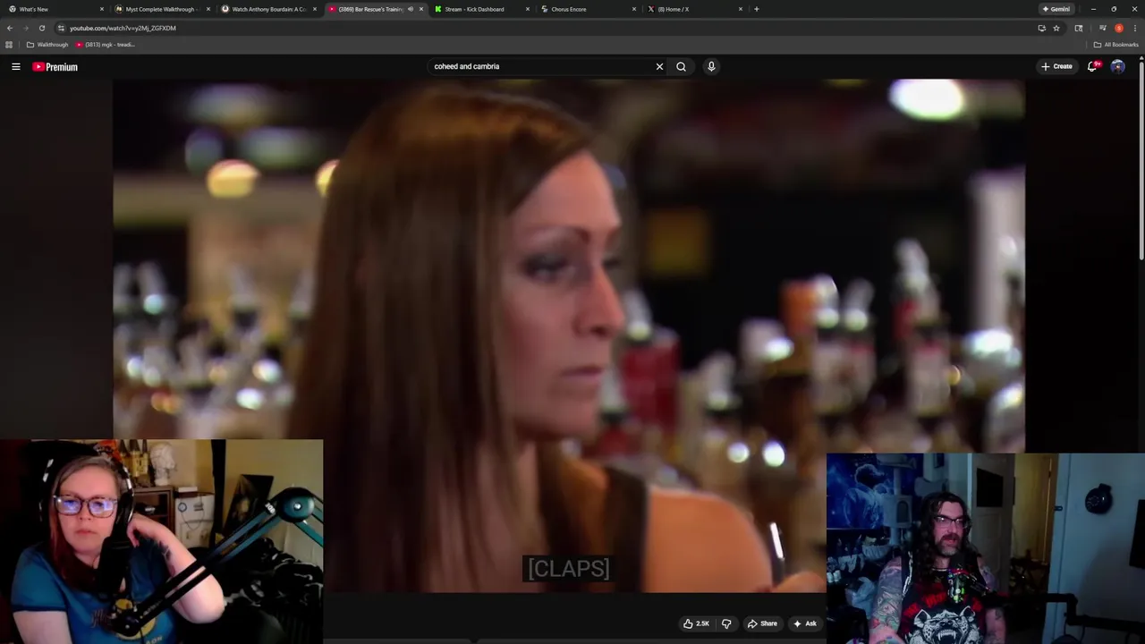Close the Home / X tab
The height and width of the screenshot is (644, 1145).
point(741,9)
